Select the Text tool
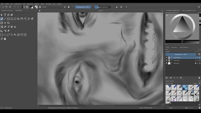 [x=5, y=15]
